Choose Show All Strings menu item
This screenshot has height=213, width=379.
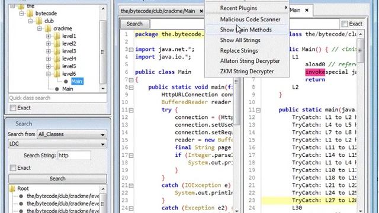point(247,40)
